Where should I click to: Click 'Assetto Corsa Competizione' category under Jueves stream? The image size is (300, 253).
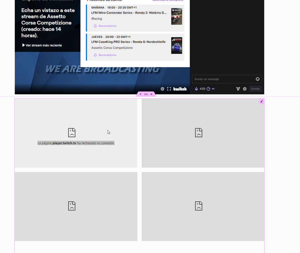click(x=112, y=48)
